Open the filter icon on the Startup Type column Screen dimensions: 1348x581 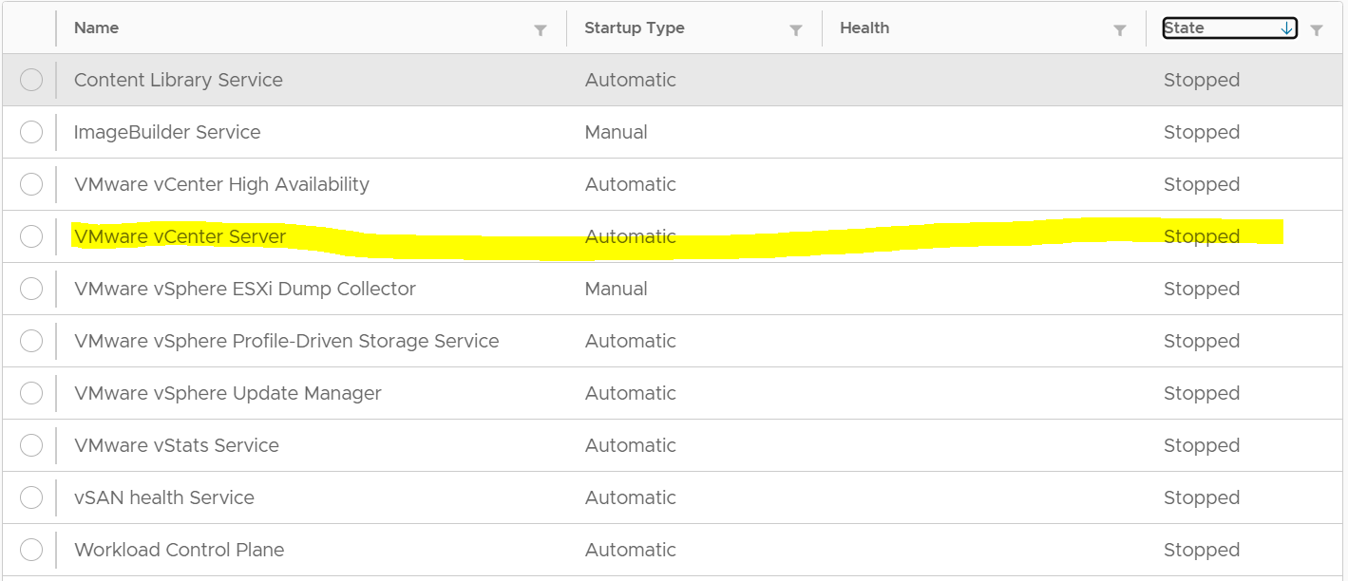click(796, 28)
